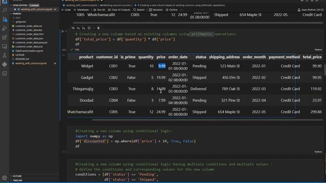Open the output cell ellipsis menu
The height and width of the screenshot is (183, 326).
63,55
